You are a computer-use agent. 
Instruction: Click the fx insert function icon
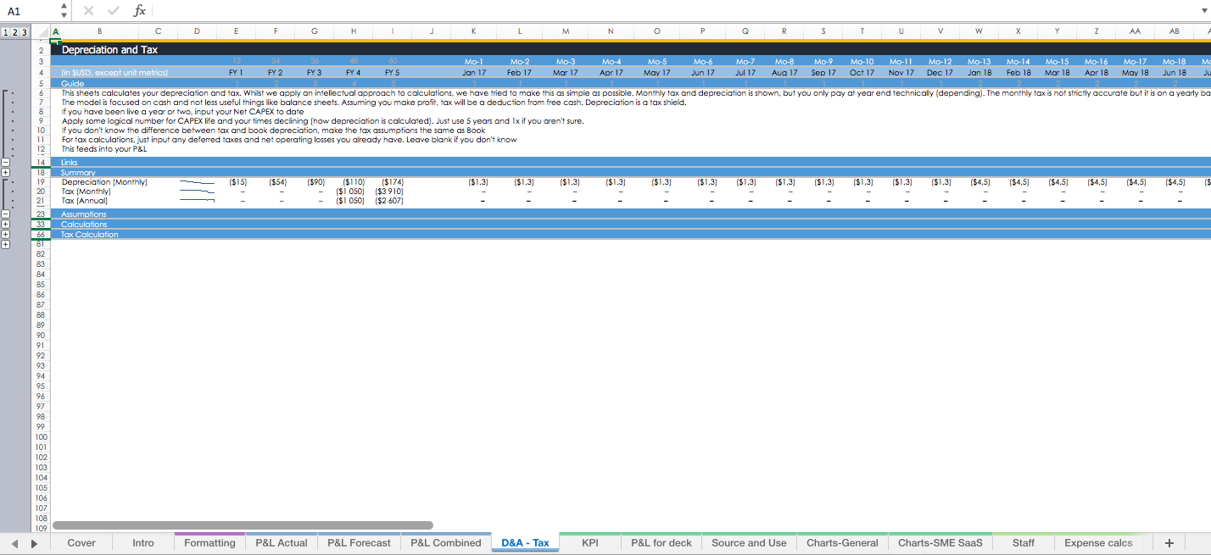click(x=140, y=11)
